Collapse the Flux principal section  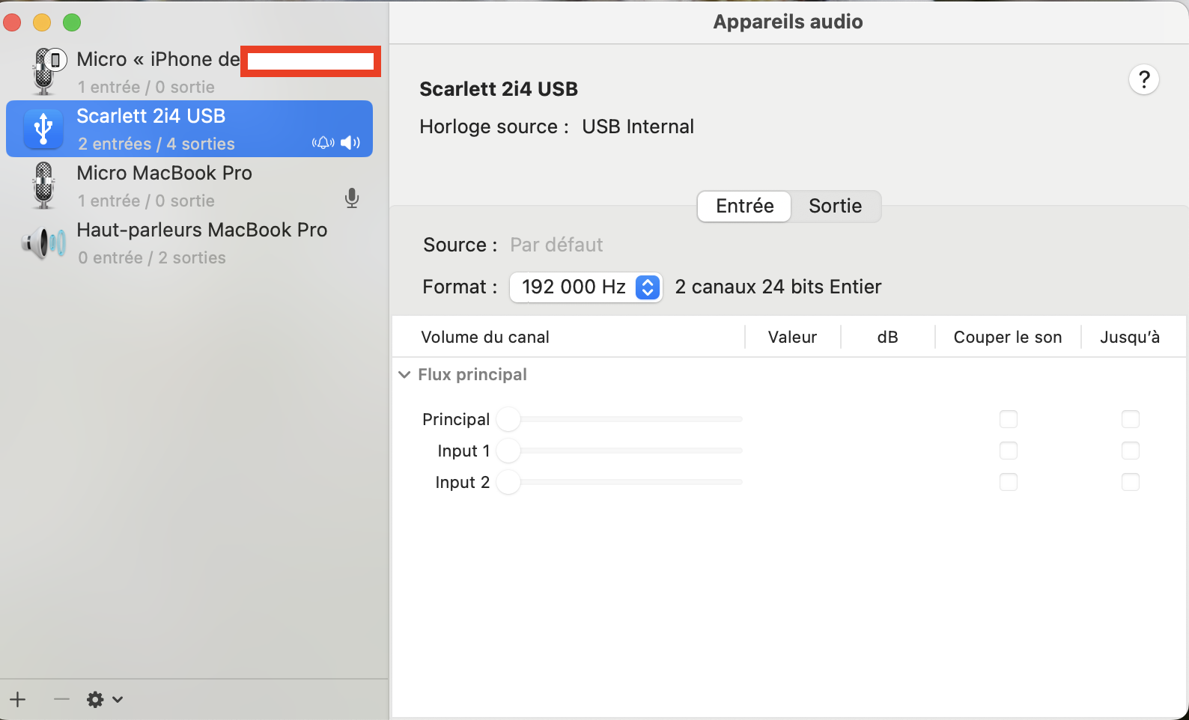pos(404,375)
